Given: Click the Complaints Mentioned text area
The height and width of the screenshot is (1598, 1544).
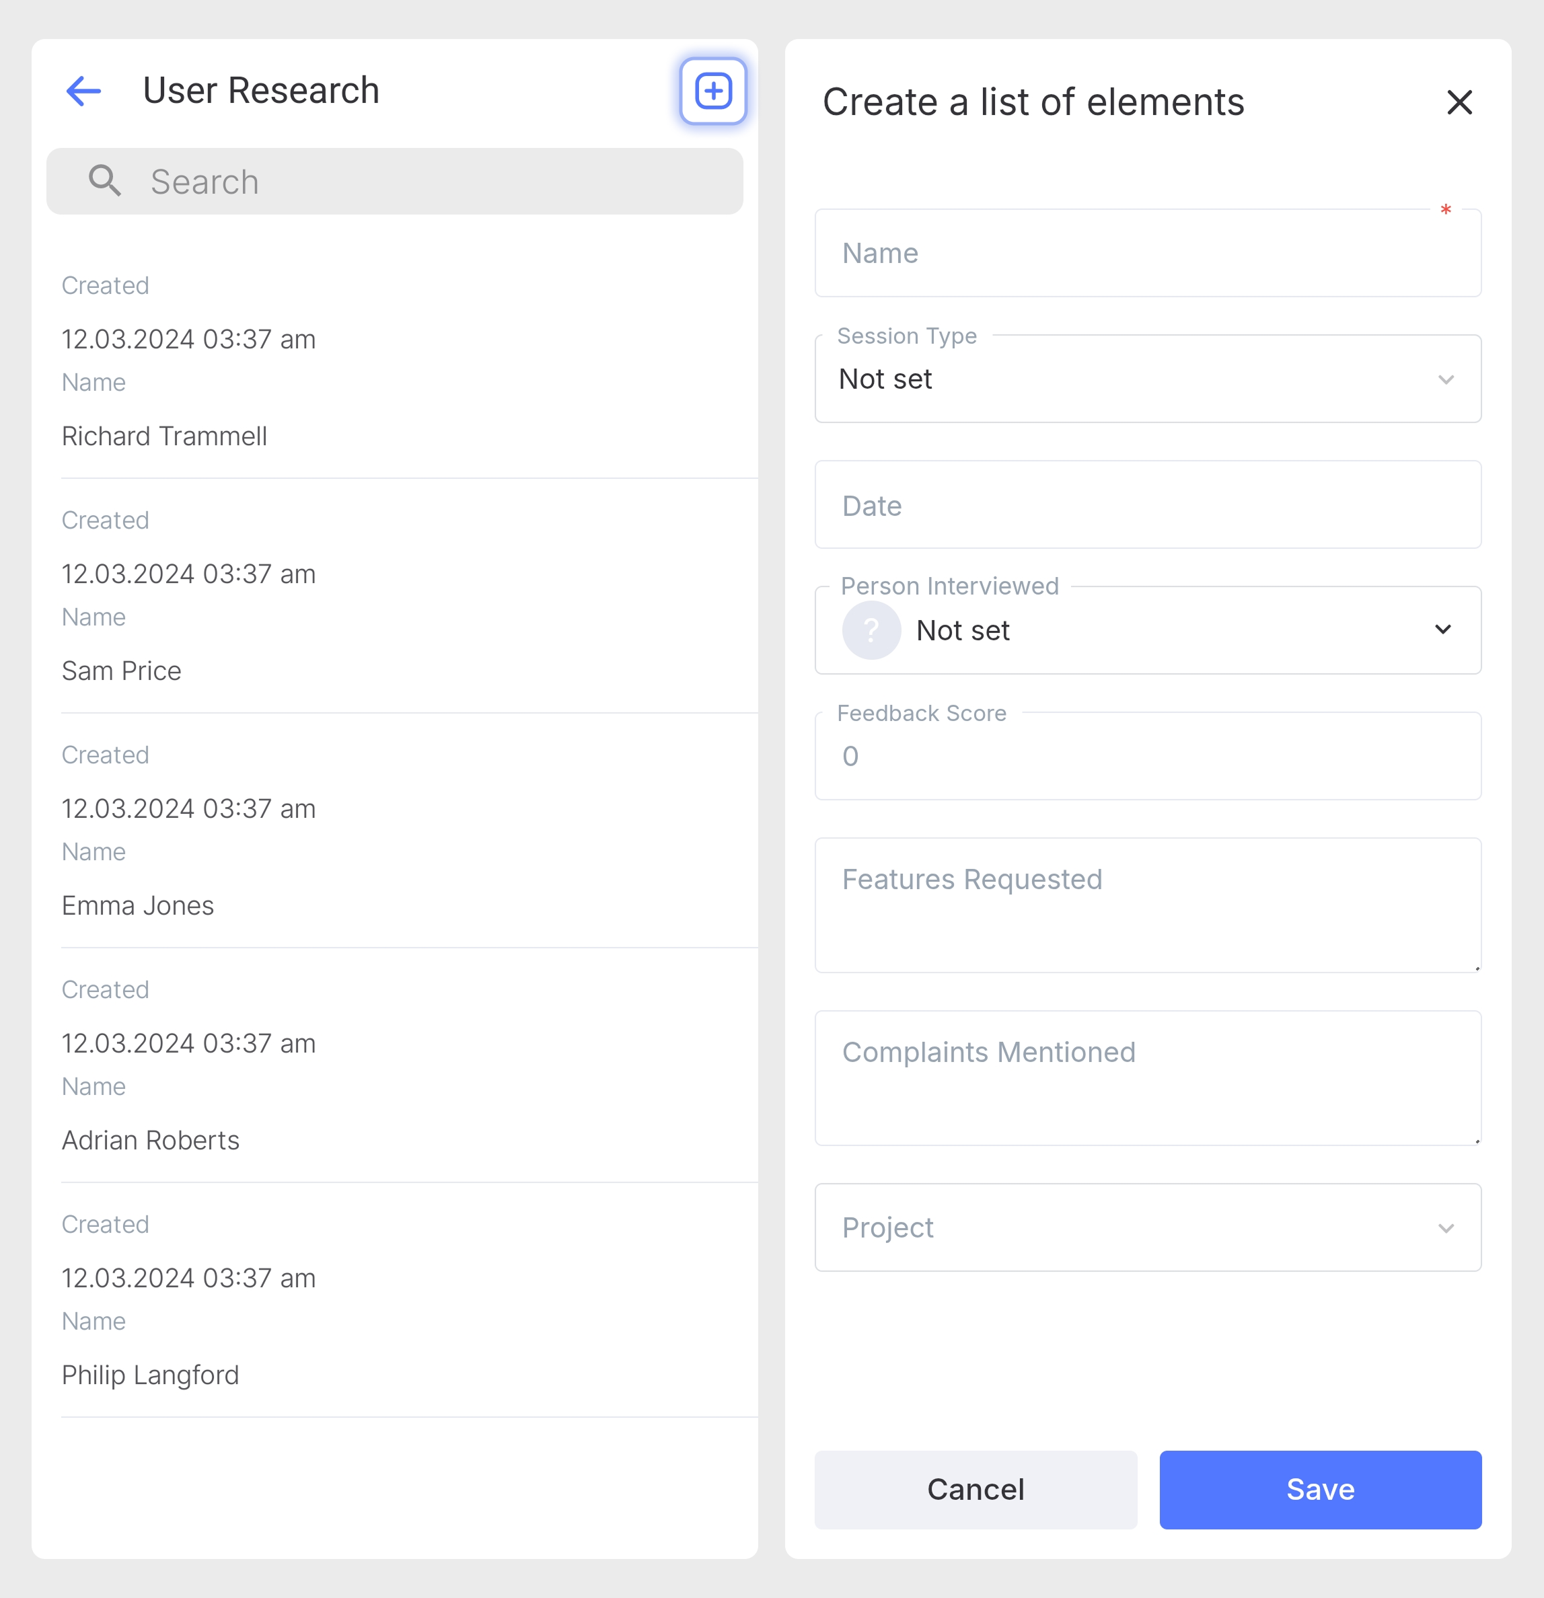Looking at the screenshot, I should tap(1147, 1078).
